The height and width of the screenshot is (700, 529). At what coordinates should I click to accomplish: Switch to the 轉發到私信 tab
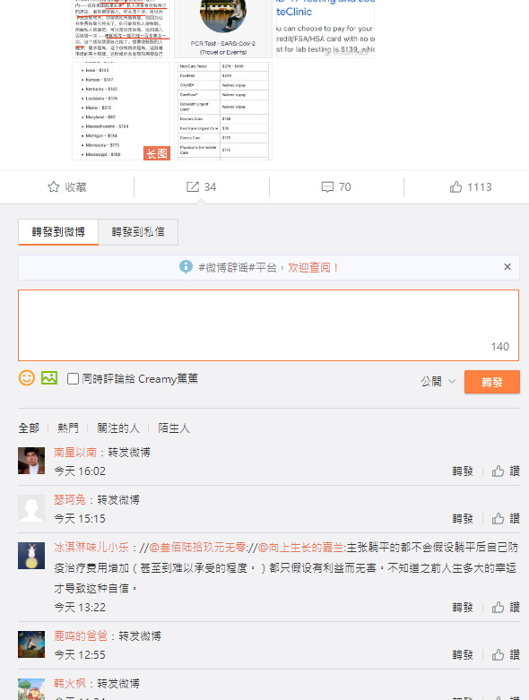[138, 232]
